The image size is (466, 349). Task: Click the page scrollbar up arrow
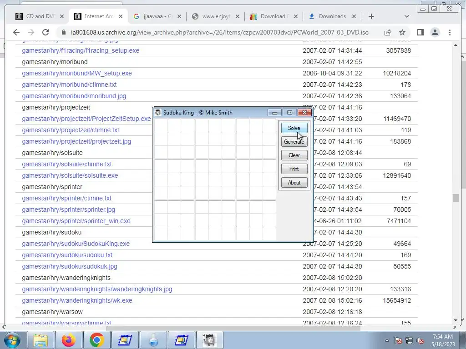tap(456, 45)
